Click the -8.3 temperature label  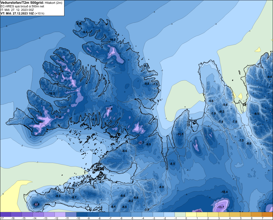click(222, 112)
